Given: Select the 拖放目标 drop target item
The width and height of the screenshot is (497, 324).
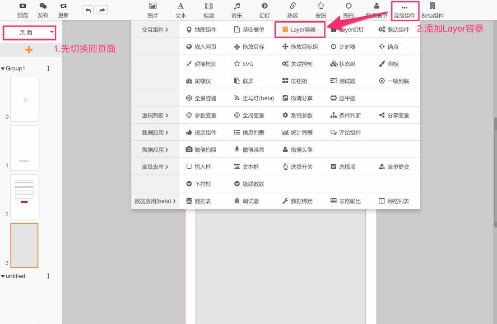Looking at the screenshot, I should (249, 47).
